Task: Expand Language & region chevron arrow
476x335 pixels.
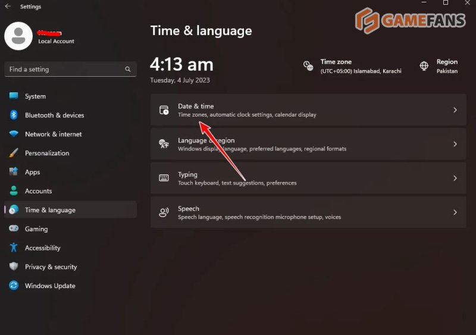Action: point(455,144)
